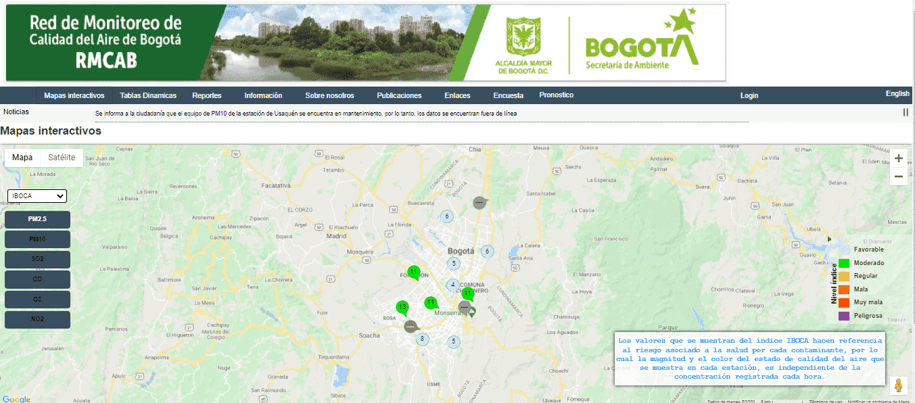This screenshot has width=915, height=403.
Task: Collapse the Nivel índice legend arrow
Action: click(x=830, y=239)
